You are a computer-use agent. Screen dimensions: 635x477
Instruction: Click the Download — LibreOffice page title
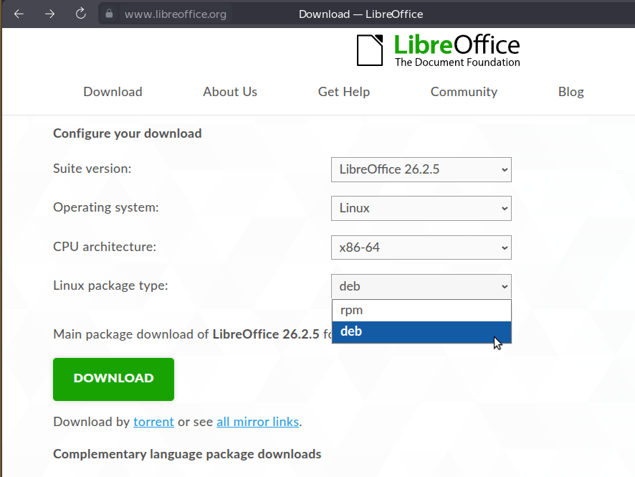[x=361, y=14]
